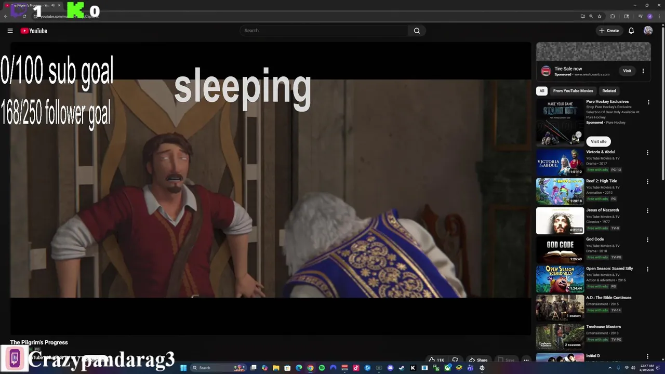Open the Jesus of Nazareth thumbnail

point(560,220)
